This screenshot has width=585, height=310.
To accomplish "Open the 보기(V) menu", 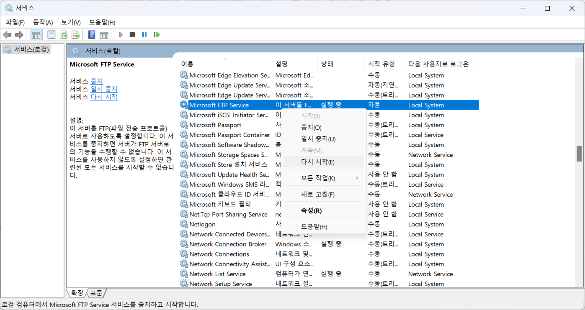I will [x=71, y=22].
